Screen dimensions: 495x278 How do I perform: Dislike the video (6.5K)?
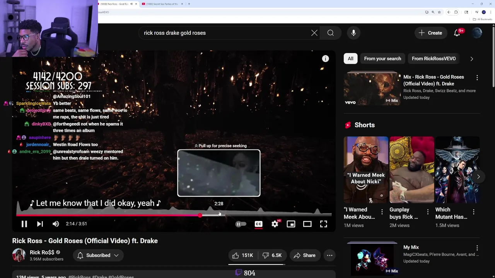[272, 255]
